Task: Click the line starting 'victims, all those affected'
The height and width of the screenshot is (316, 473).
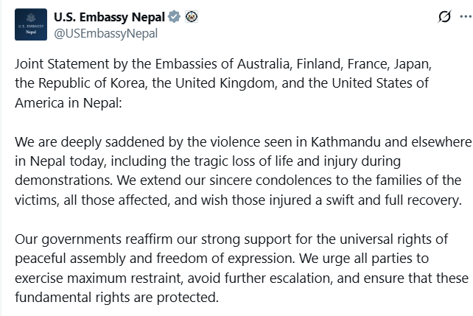Action: click(238, 200)
